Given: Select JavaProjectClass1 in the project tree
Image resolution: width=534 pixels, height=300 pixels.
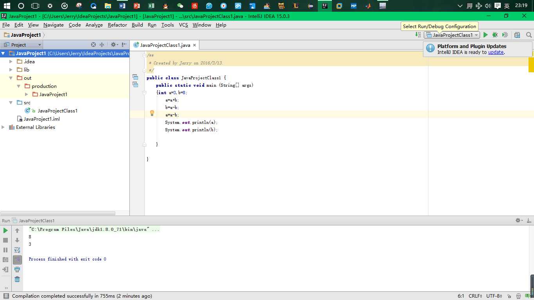Looking at the screenshot, I should click(57, 111).
